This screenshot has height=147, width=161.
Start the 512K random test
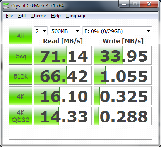(x=21, y=75)
